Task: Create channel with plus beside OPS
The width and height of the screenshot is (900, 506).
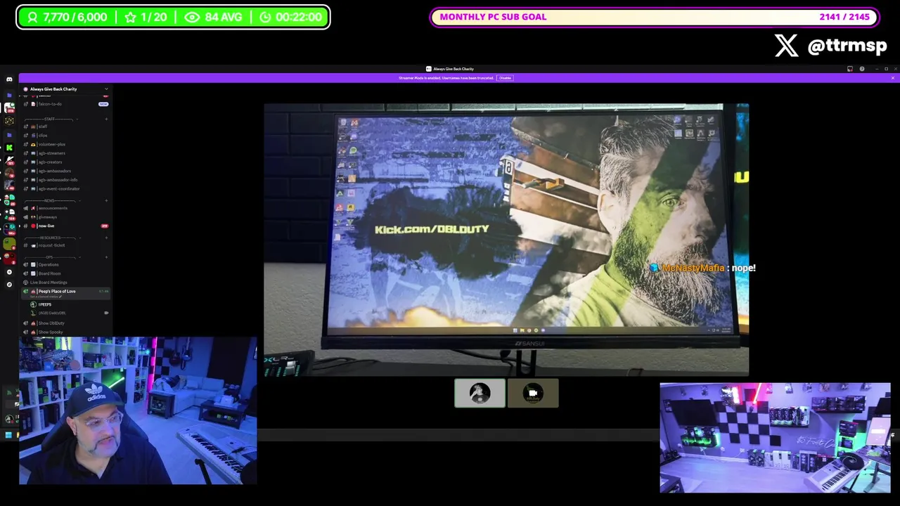Action: tap(106, 257)
